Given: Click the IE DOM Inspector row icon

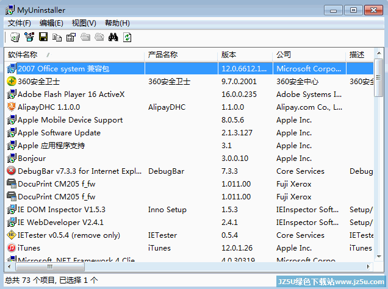Looking at the screenshot, I should 12,209.
